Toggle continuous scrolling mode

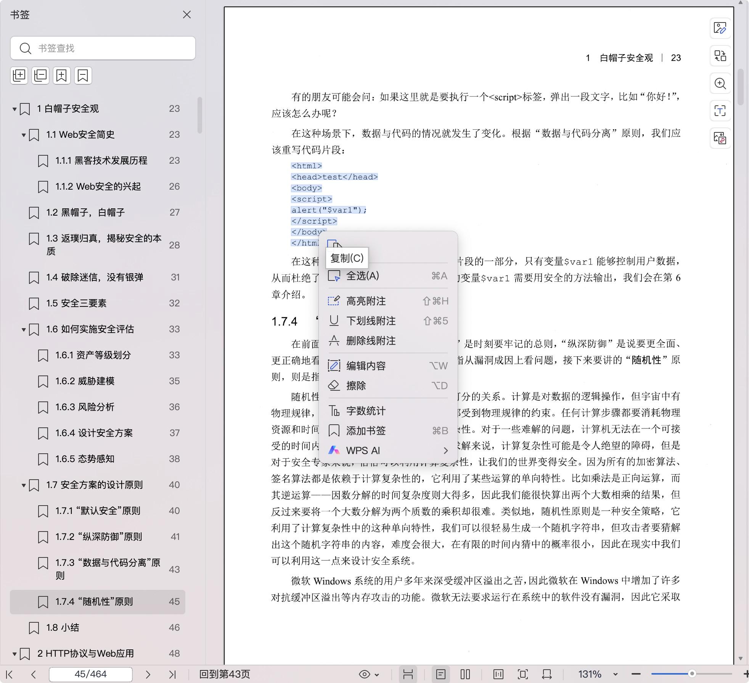(408, 674)
